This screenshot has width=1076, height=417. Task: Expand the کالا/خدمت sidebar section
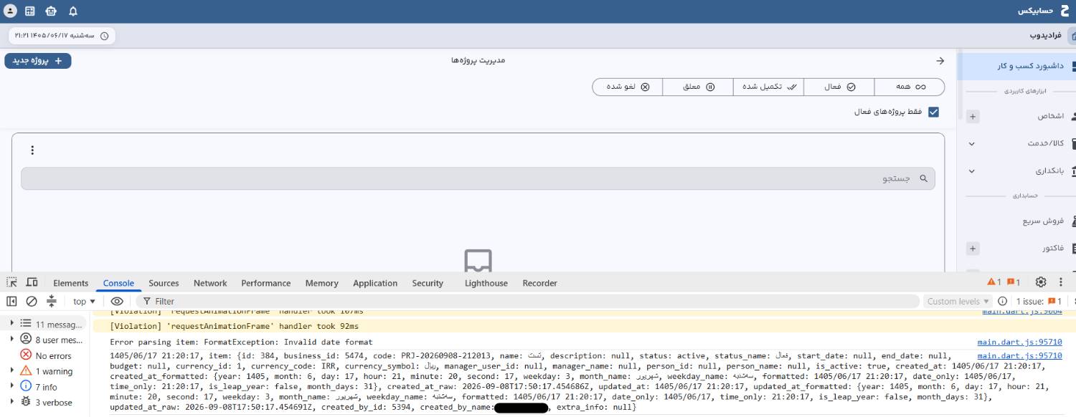tap(972, 143)
